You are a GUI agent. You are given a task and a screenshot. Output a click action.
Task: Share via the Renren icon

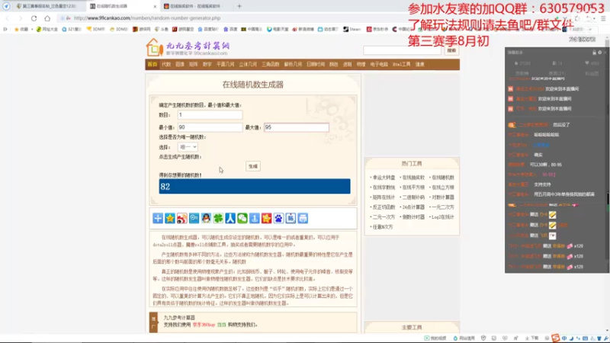230,218
